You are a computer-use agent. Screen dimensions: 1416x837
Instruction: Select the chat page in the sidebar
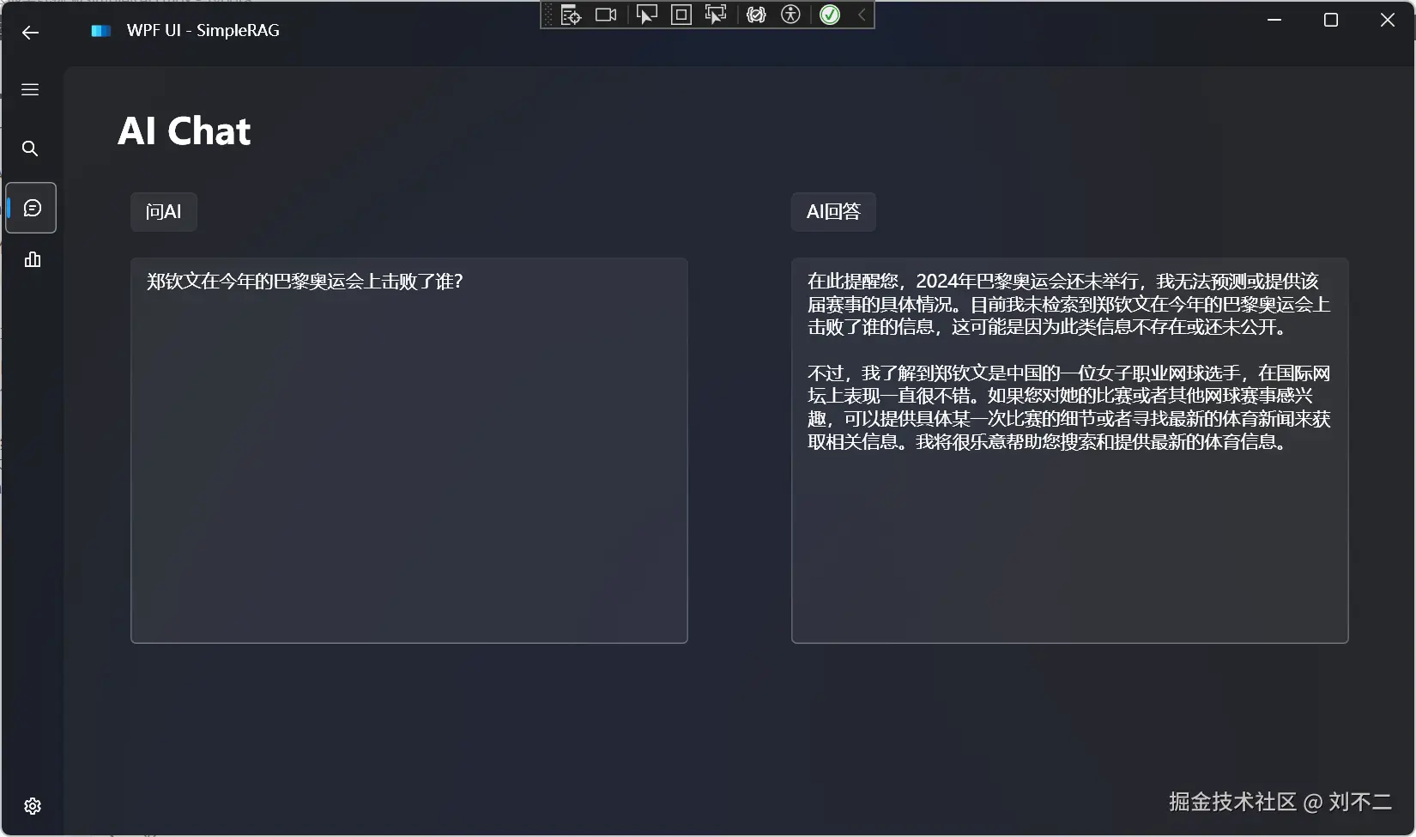(30, 207)
